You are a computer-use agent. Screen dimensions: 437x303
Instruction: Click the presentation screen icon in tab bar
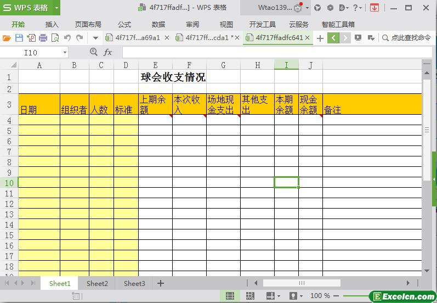[x=358, y=38]
